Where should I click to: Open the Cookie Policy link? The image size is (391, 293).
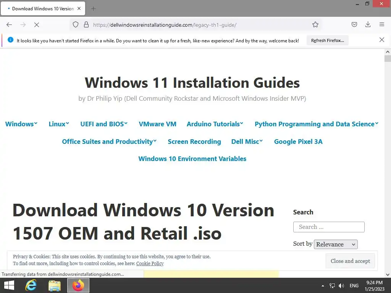(150, 263)
